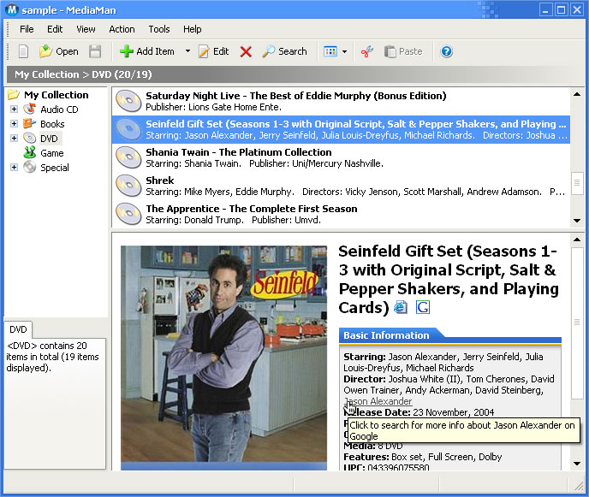Viewport: 589px width, 497px height.
Task: Click the view mode grid icon
Action: [x=330, y=51]
